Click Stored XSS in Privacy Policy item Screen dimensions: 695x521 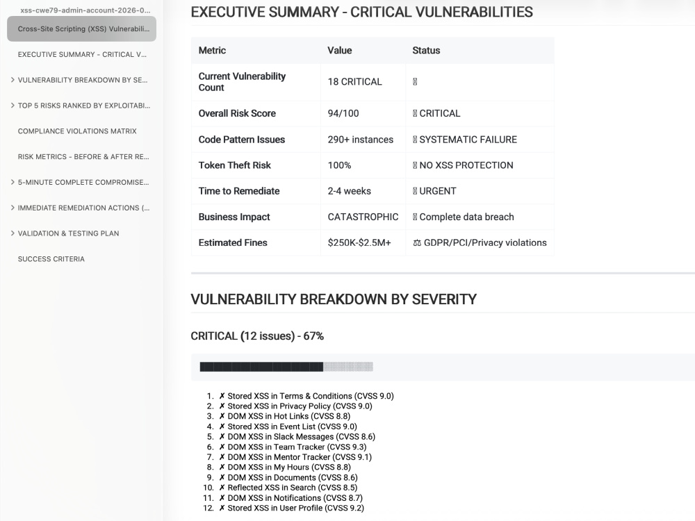(295, 406)
